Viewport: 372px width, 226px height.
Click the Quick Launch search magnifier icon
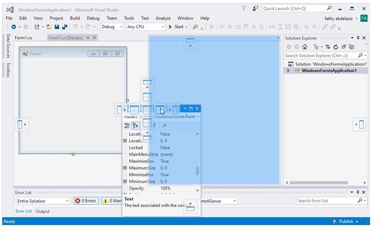point(329,9)
